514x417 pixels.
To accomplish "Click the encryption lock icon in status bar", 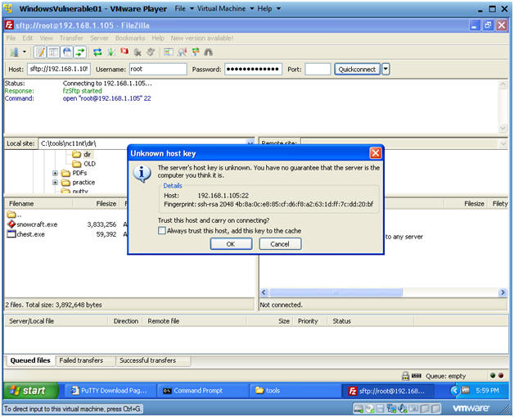I will click(x=405, y=376).
